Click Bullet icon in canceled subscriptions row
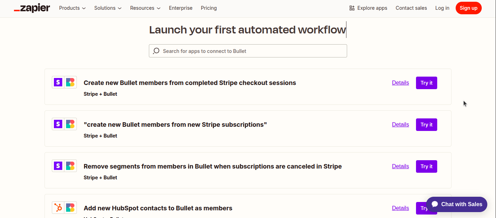The width and height of the screenshot is (496, 218). (70, 166)
